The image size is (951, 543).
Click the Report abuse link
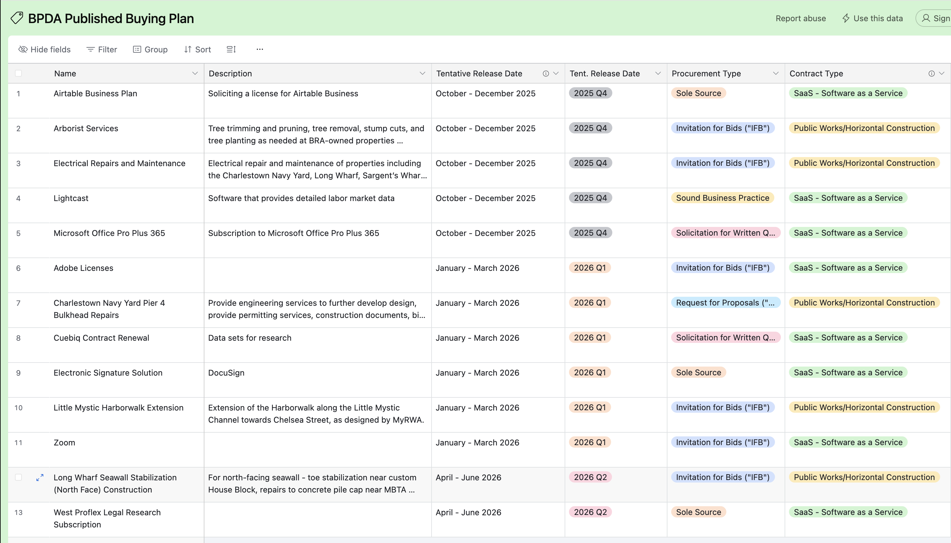(800, 18)
